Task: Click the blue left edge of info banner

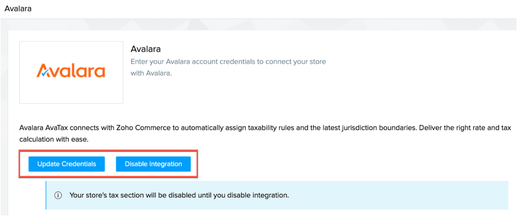Action: pos(46,195)
